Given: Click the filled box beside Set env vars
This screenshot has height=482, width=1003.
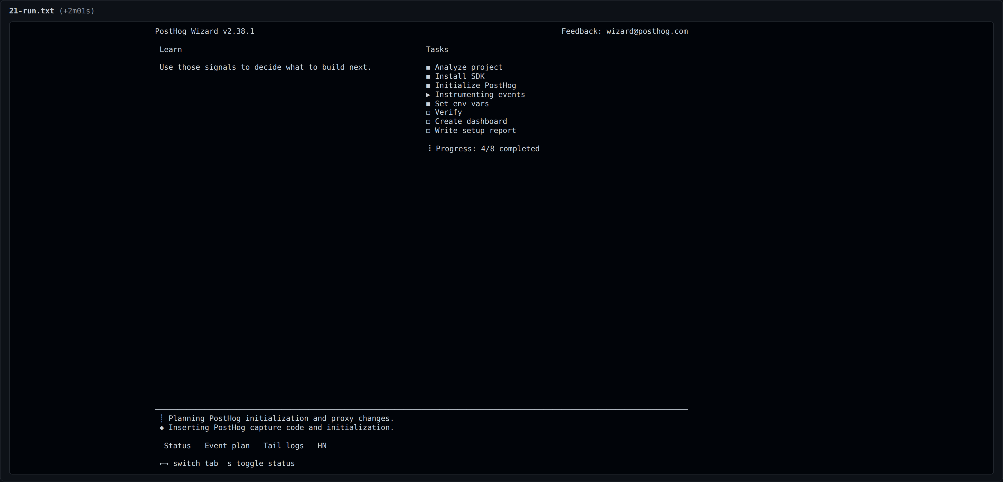Looking at the screenshot, I should click(x=428, y=104).
